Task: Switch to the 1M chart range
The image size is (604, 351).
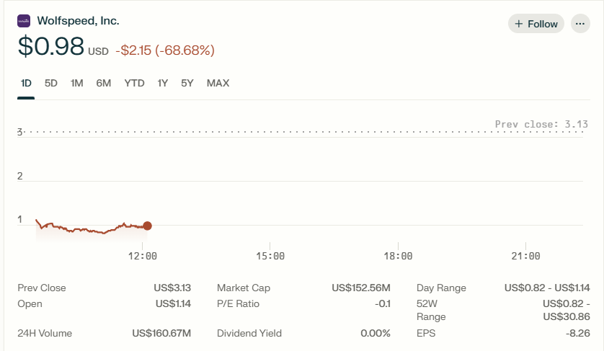Action: coord(76,83)
